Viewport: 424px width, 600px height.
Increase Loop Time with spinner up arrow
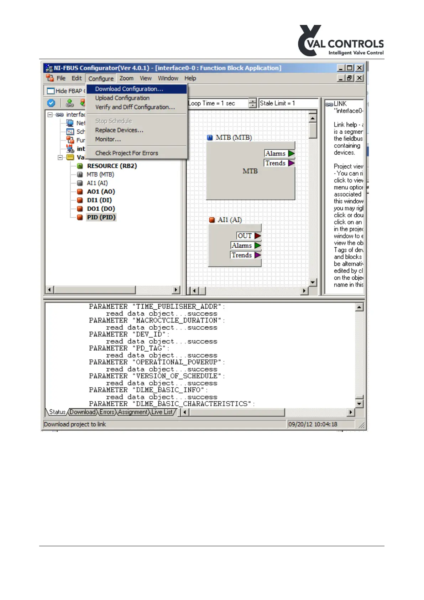click(x=252, y=101)
